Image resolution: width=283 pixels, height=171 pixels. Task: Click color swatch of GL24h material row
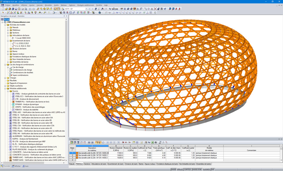(77, 153)
